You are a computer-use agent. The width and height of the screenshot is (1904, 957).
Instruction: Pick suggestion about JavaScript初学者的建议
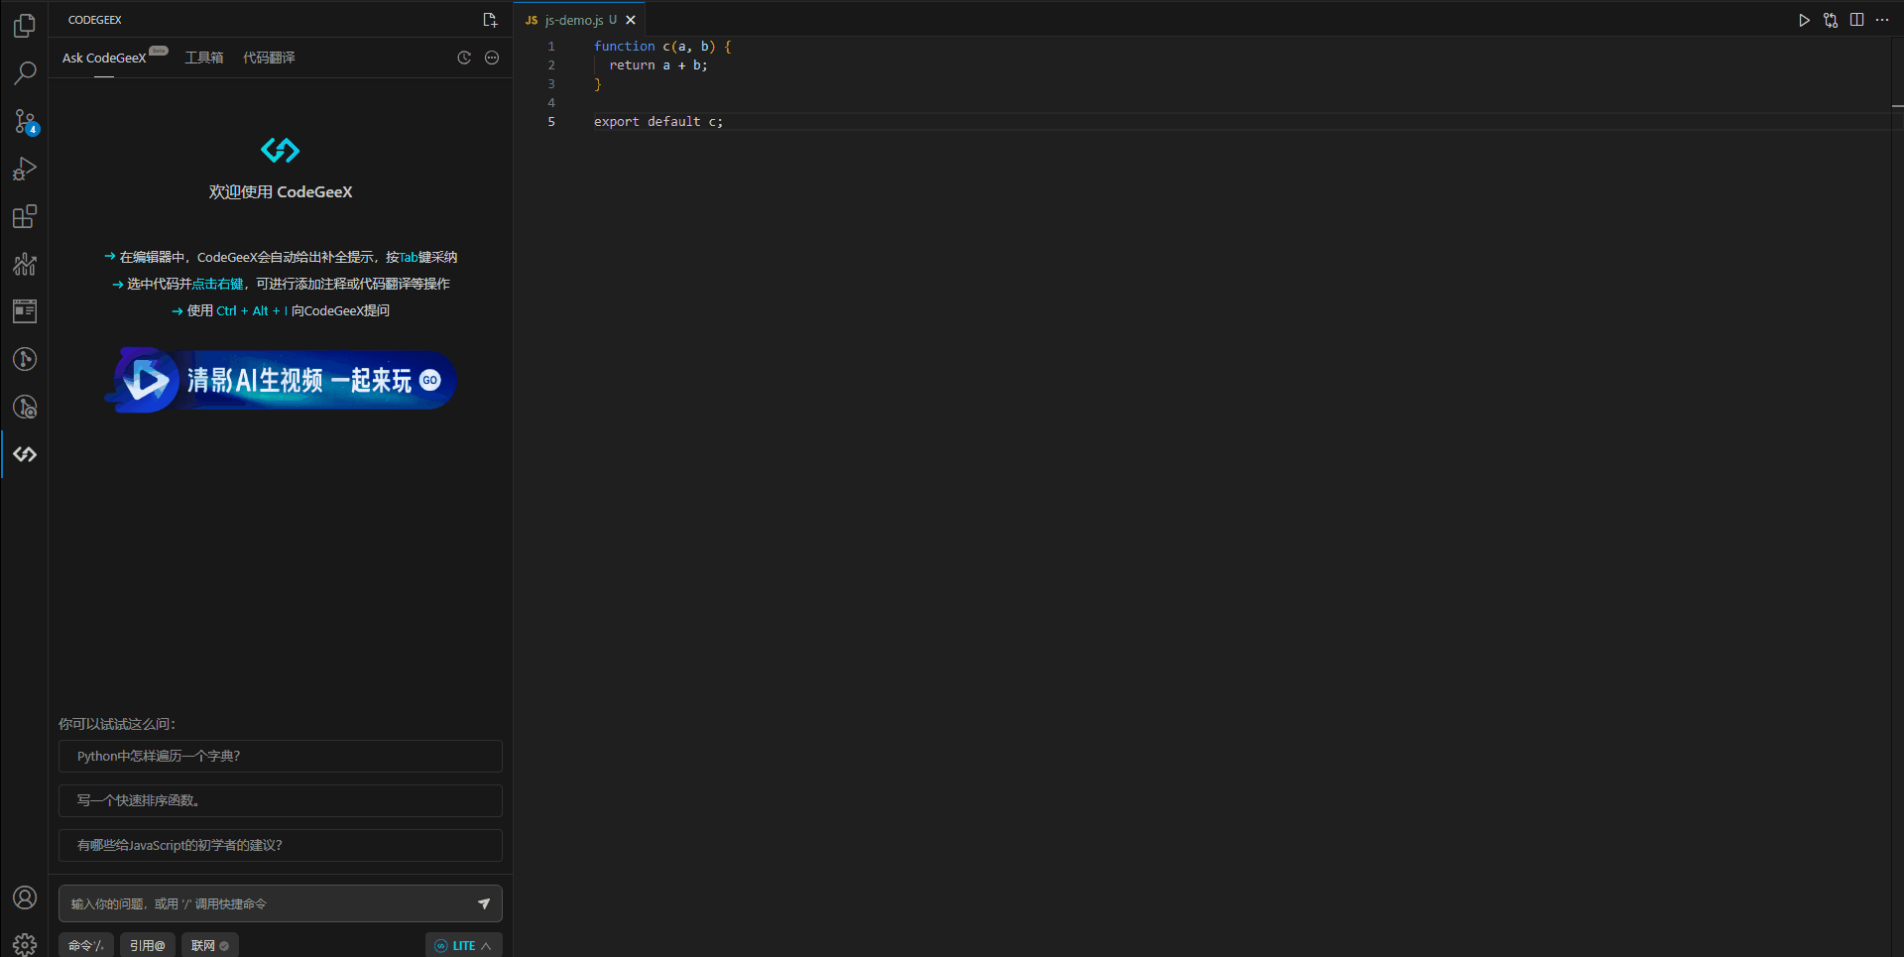coord(281,845)
